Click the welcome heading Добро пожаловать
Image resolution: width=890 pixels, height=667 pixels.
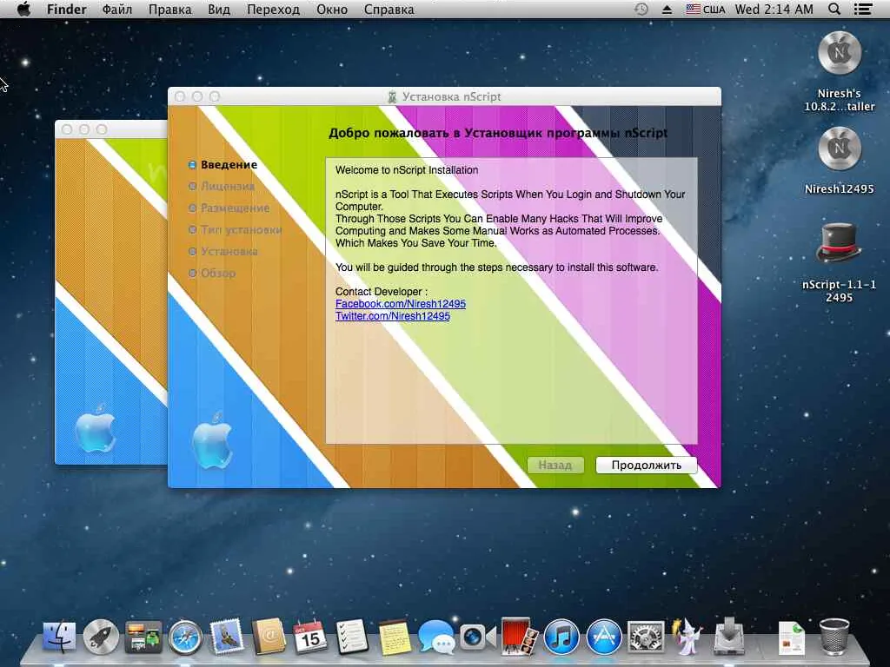498,133
